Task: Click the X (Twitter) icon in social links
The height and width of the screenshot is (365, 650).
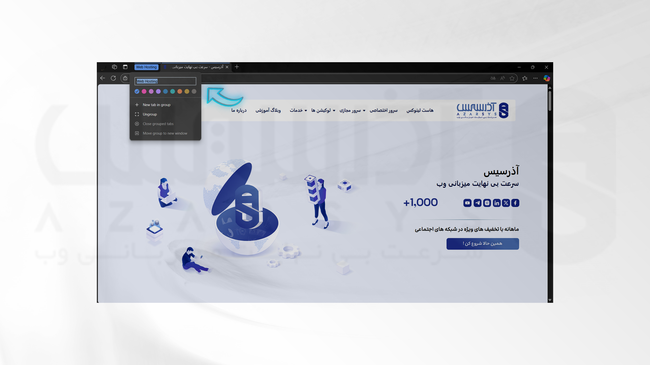Action: pos(505,203)
